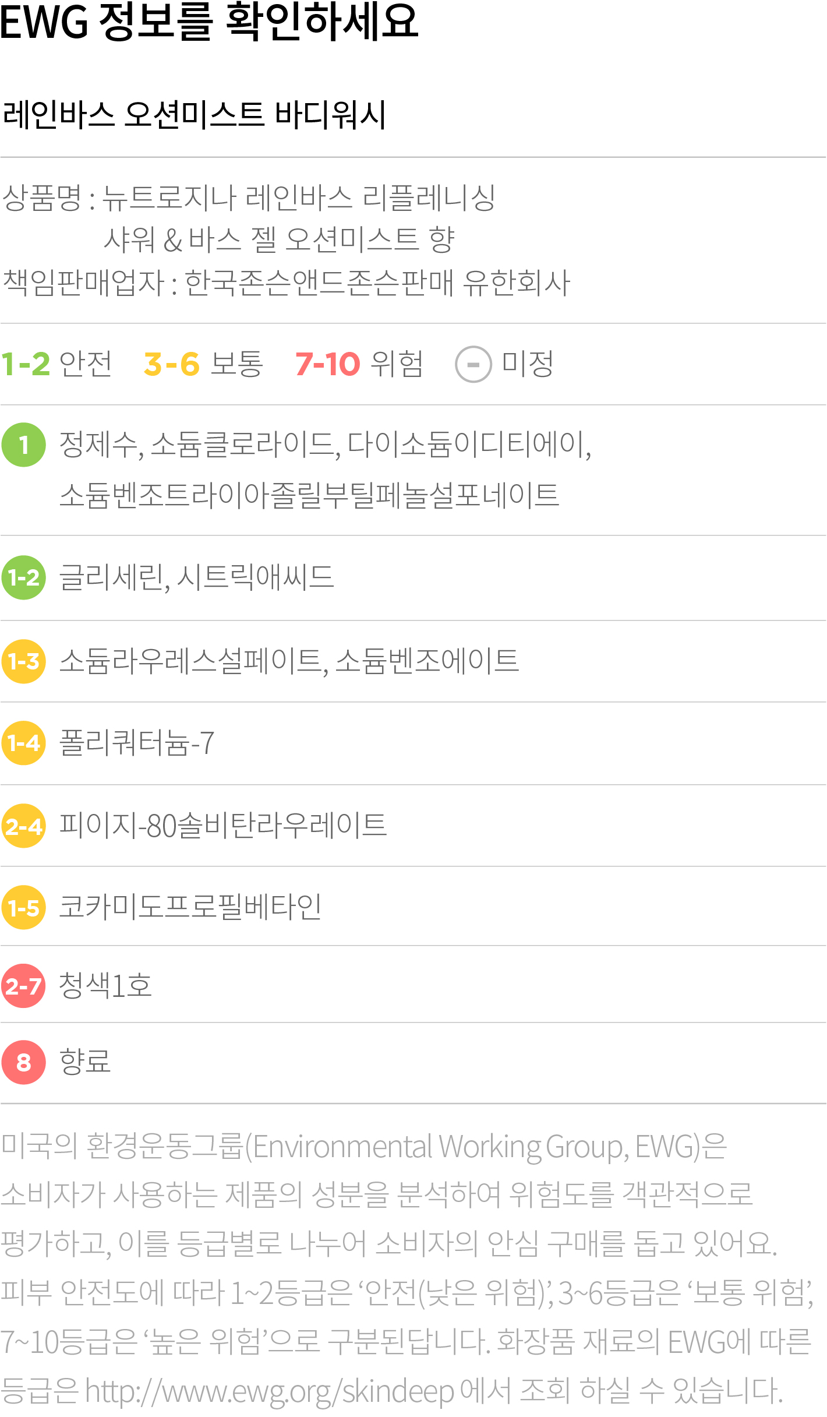The width and height of the screenshot is (827, 1417).
Task: Click the red grade 8 badge
Action: tap(24, 1062)
